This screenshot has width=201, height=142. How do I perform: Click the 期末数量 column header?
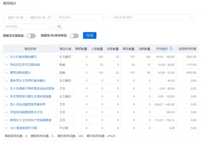[129, 49]
